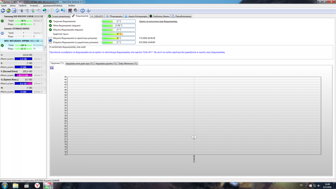Click Hard Disk Sentinel taskbar icon
Image resolution: width=336 pixels, height=189 pixels.
coord(48,186)
